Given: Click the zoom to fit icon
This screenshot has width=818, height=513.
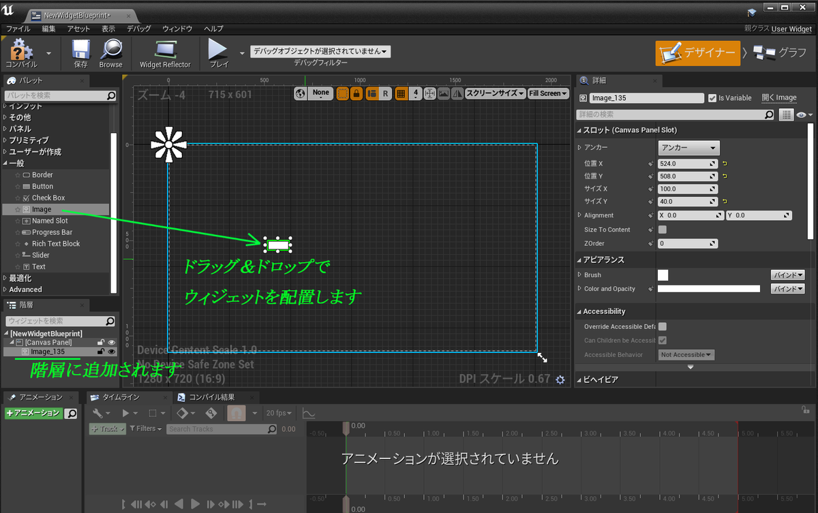Looking at the screenshot, I should (430, 93).
